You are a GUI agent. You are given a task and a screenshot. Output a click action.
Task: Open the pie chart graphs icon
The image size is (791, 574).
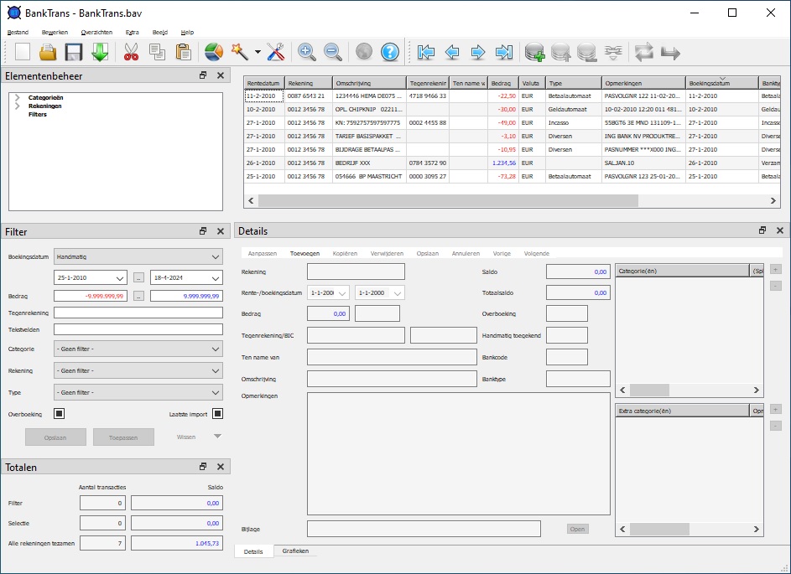pyautogui.click(x=213, y=52)
